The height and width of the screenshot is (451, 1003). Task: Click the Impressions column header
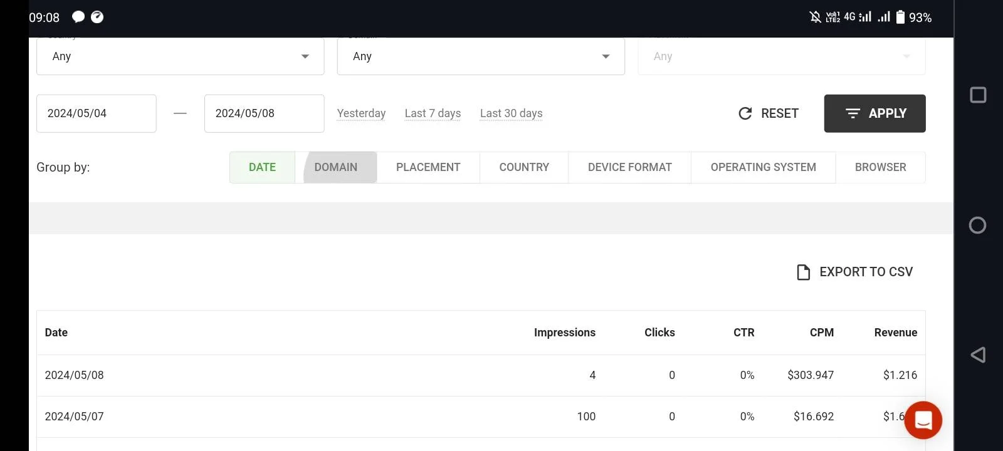click(x=565, y=333)
